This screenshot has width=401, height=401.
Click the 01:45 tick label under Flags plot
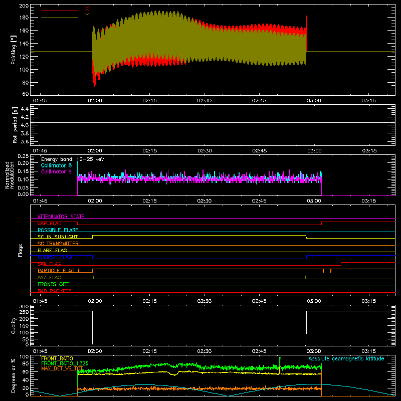point(40,301)
